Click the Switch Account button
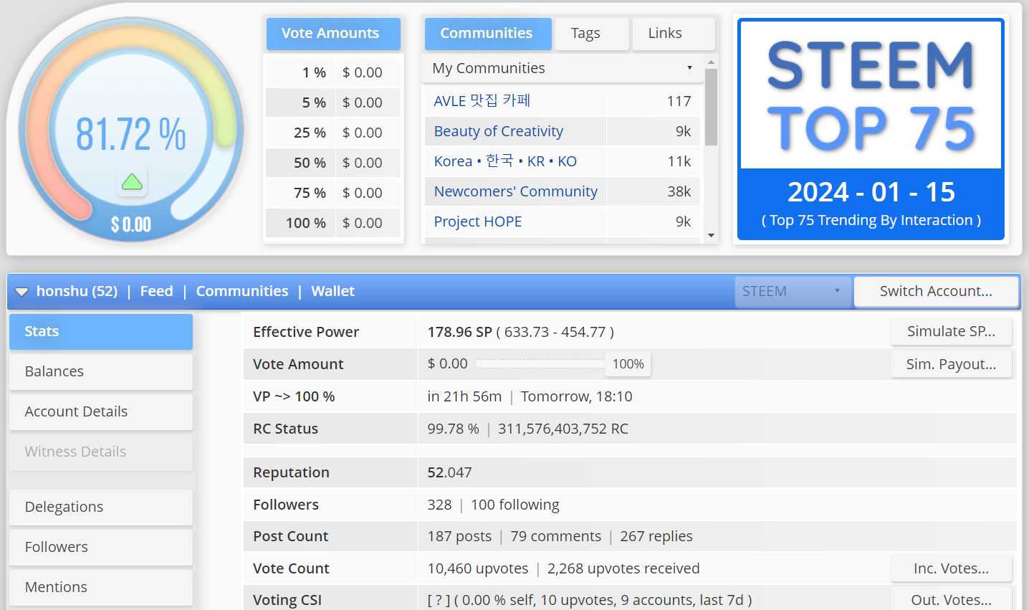 click(936, 292)
